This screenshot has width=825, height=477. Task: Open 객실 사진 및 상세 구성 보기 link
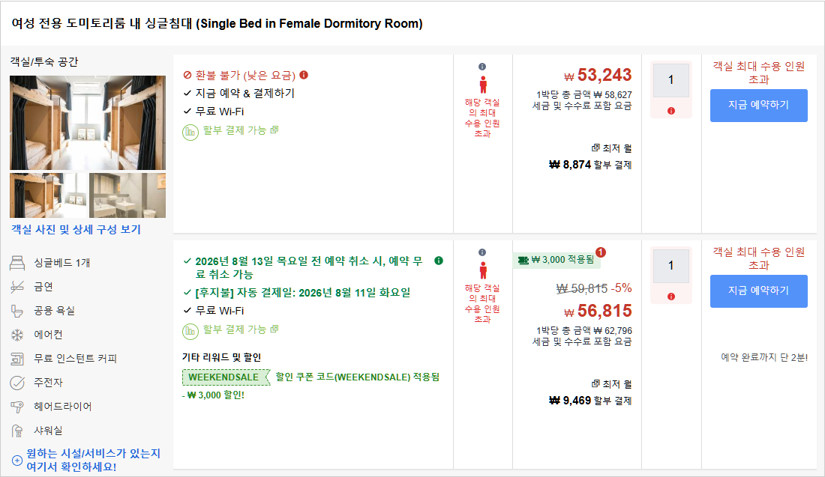click(x=76, y=230)
